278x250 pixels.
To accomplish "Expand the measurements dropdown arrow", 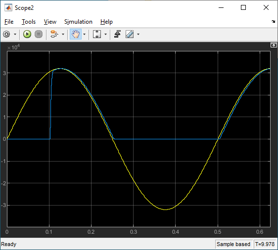I will (x=138, y=35).
